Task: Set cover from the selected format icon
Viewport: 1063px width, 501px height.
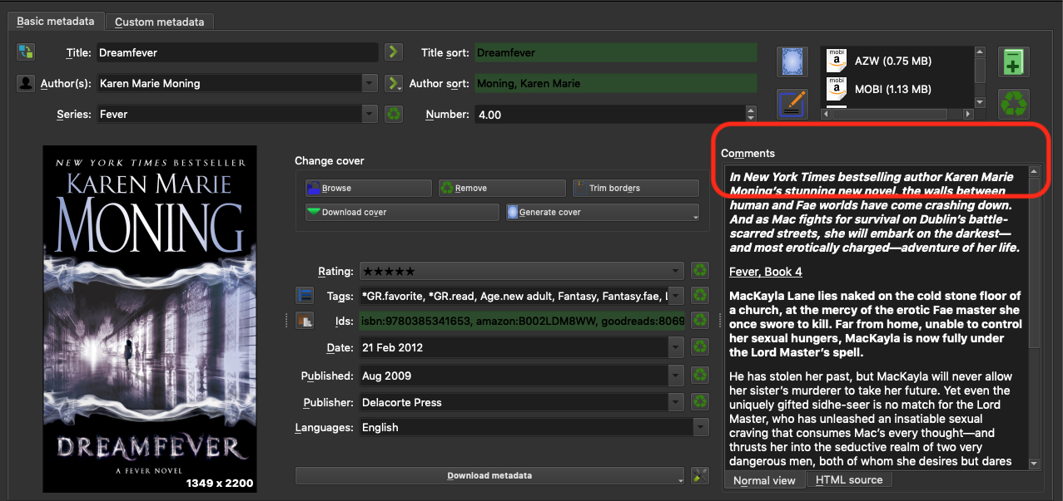Action: (x=792, y=61)
